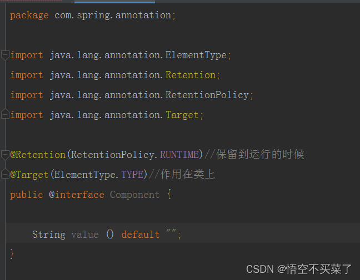Click the com.spring.annotation package name
Viewport: 360px width, 280px height.
113,16
